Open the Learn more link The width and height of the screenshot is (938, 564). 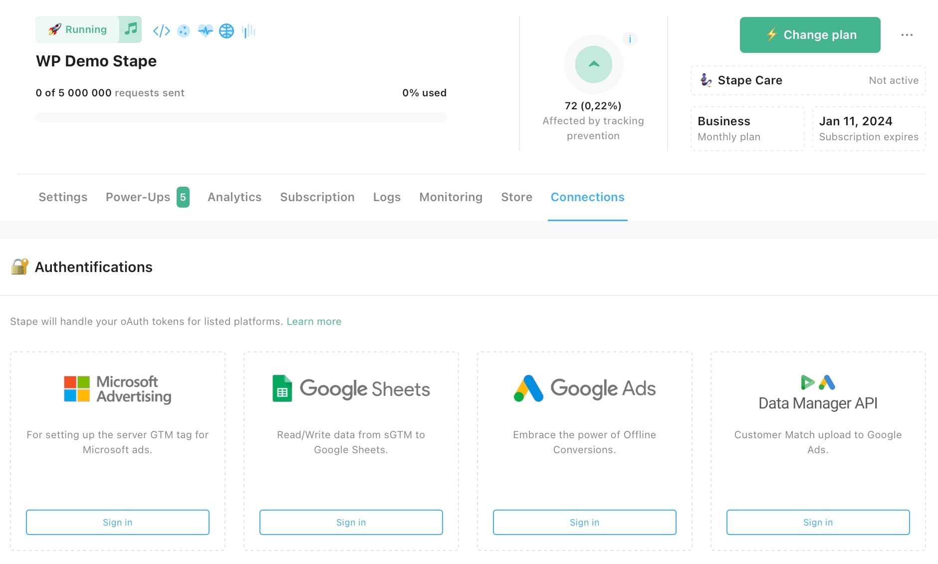coord(314,321)
